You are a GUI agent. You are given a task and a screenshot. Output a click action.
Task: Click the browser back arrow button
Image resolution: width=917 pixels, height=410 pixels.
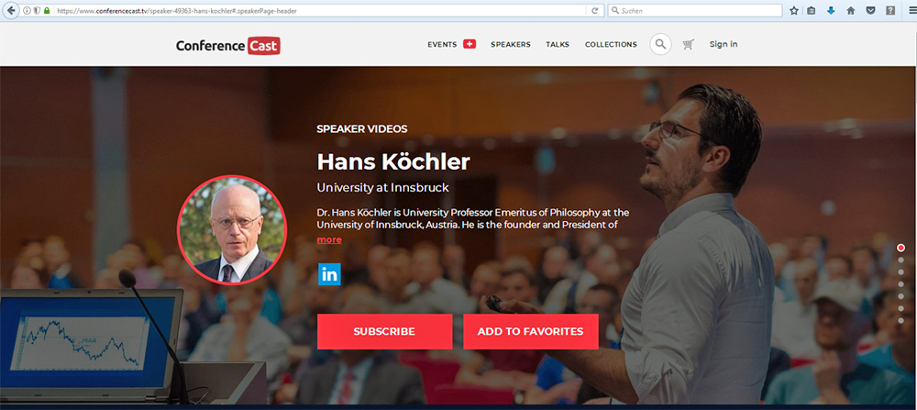tap(11, 10)
